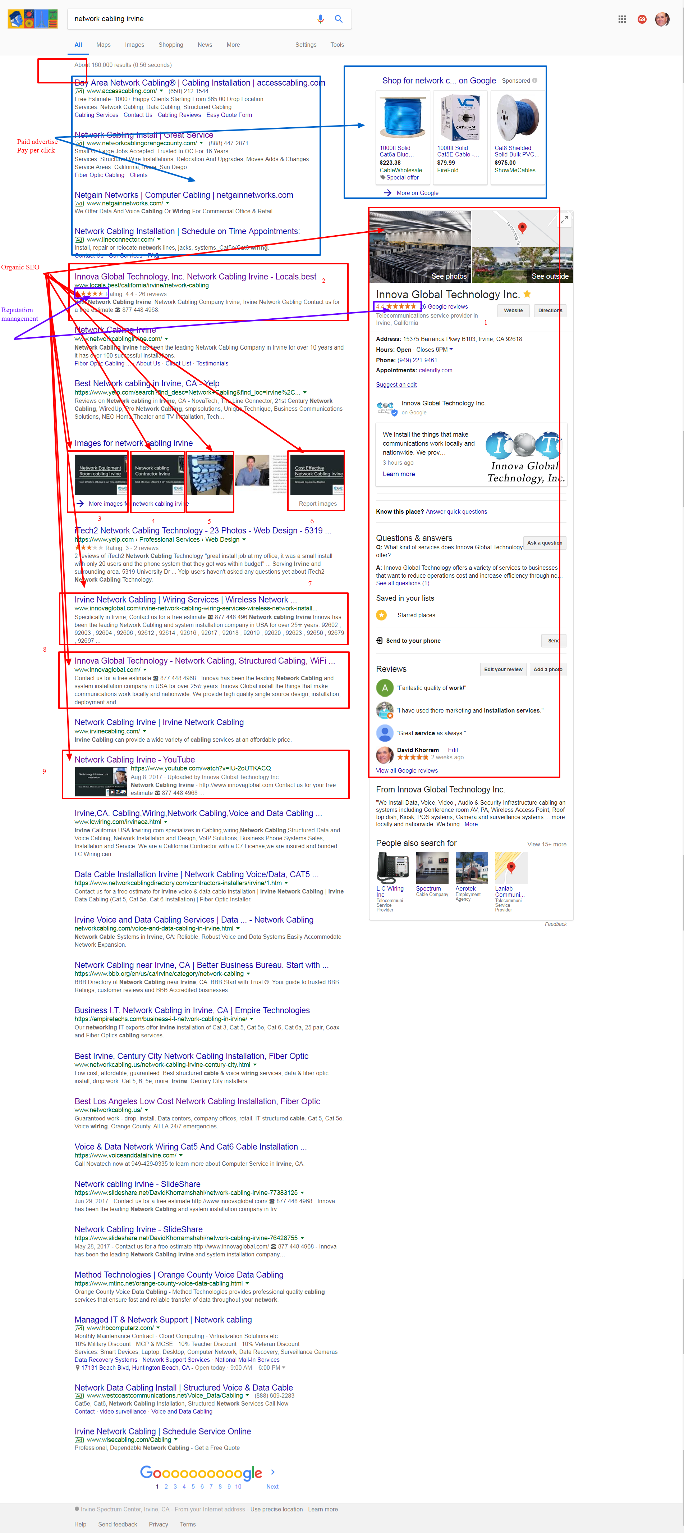The image size is (684, 1533).
Task: Click the Ask a question button
Action: coord(544,542)
